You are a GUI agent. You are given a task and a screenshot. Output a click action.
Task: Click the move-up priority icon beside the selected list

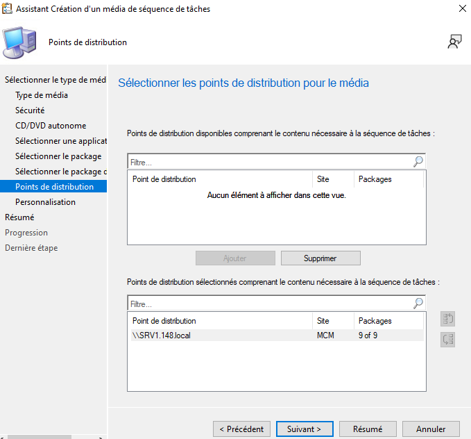point(447,319)
